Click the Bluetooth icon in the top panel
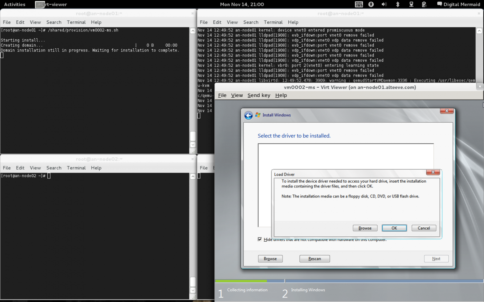The image size is (484, 302). point(398,4)
